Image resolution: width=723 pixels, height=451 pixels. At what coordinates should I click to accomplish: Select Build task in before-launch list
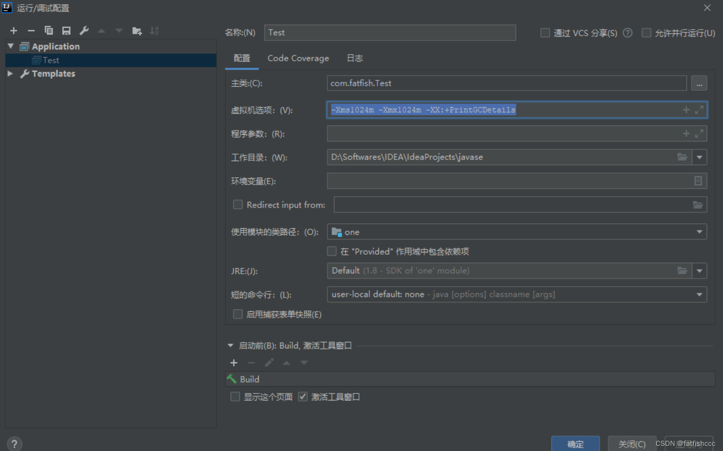click(x=470, y=379)
